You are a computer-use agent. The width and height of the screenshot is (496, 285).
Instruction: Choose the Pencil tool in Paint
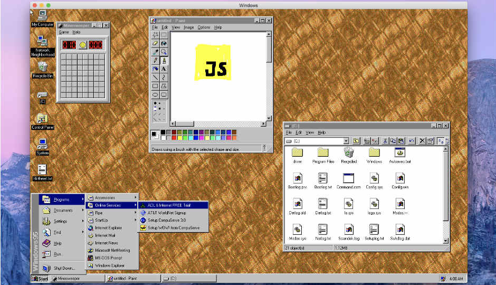[155, 60]
